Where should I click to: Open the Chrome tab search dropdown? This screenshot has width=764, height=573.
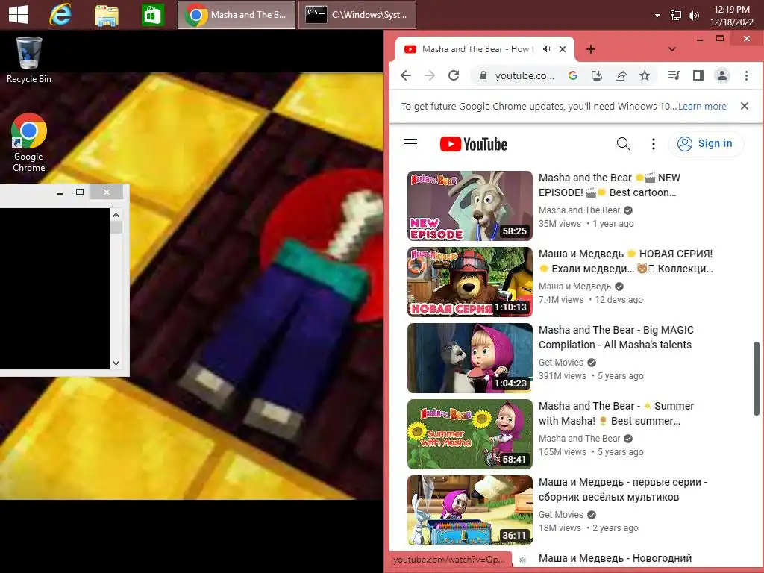click(x=672, y=49)
